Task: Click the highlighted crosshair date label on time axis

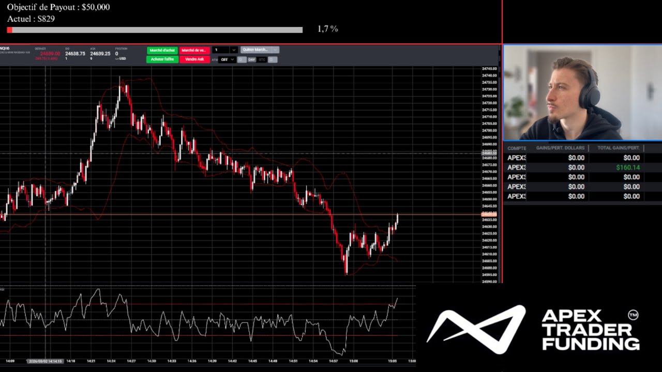Action: coord(46,361)
